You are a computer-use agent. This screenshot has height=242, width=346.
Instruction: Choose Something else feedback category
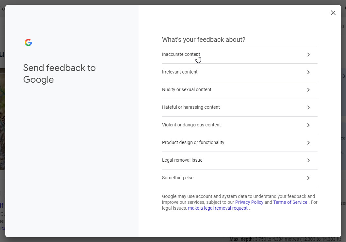[178, 178]
